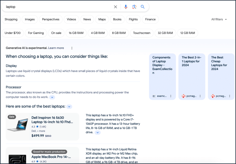Click the (4.3K) review count

point(43,162)
